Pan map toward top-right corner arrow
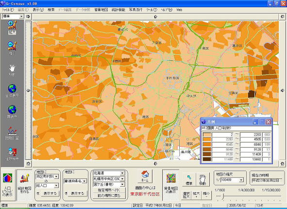This screenshot has height=209, width=287. (x=282, y=17)
